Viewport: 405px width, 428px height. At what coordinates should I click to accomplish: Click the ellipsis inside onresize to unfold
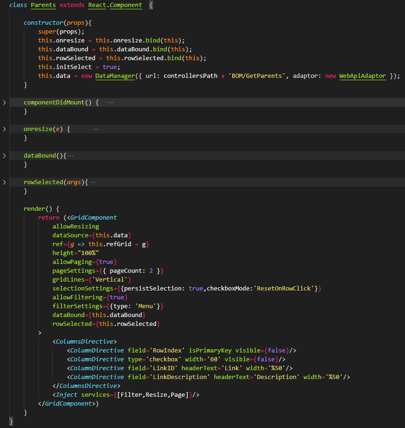96,129
